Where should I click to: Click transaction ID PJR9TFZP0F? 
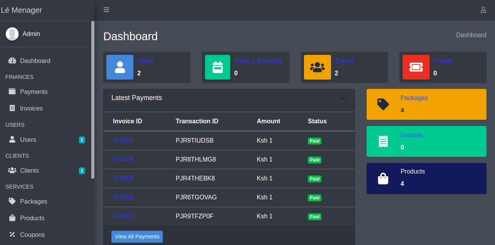(195, 216)
